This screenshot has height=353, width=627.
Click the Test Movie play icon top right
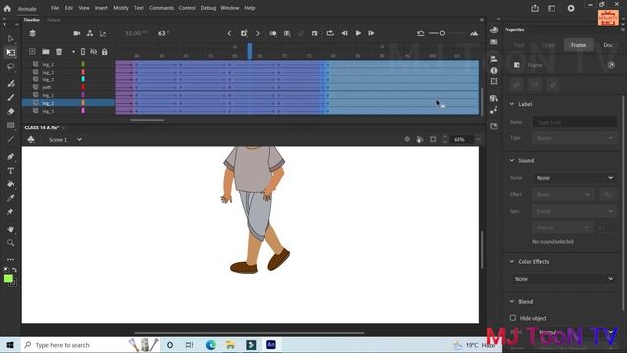click(571, 8)
